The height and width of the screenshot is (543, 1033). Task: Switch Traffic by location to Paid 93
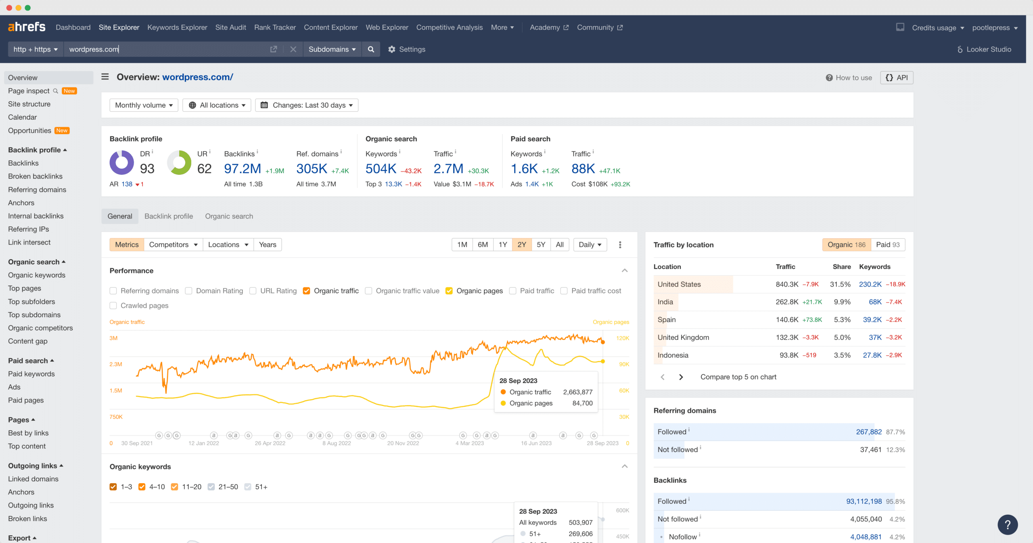pyautogui.click(x=888, y=245)
